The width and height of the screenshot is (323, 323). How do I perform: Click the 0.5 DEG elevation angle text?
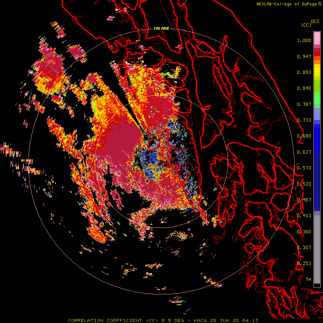[173, 320]
